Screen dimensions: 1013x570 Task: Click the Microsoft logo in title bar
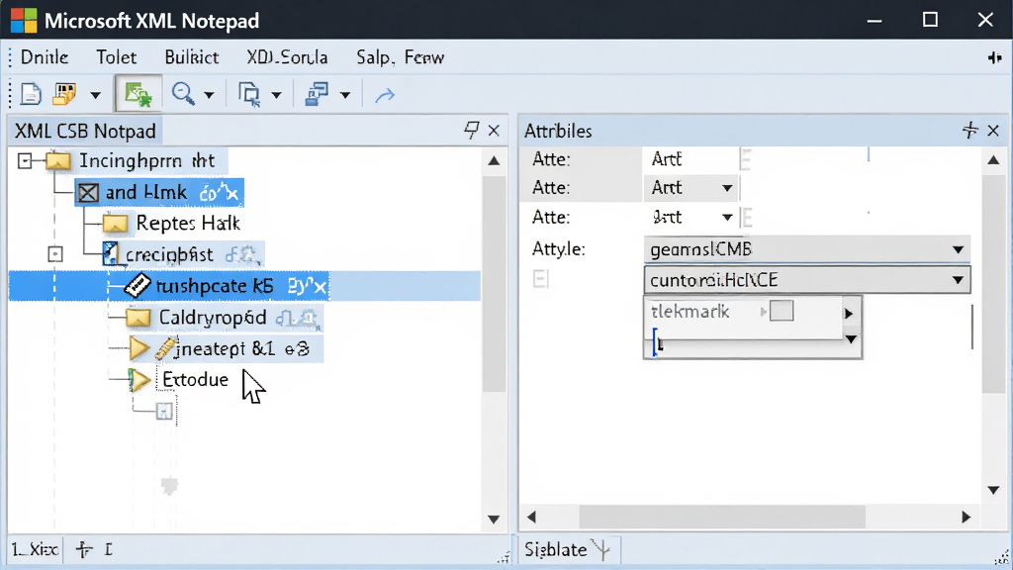24,20
